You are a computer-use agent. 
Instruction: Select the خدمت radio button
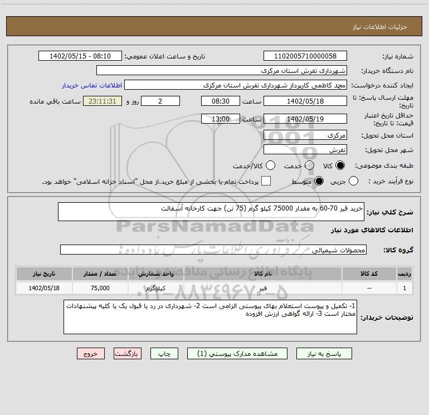pos(309,165)
